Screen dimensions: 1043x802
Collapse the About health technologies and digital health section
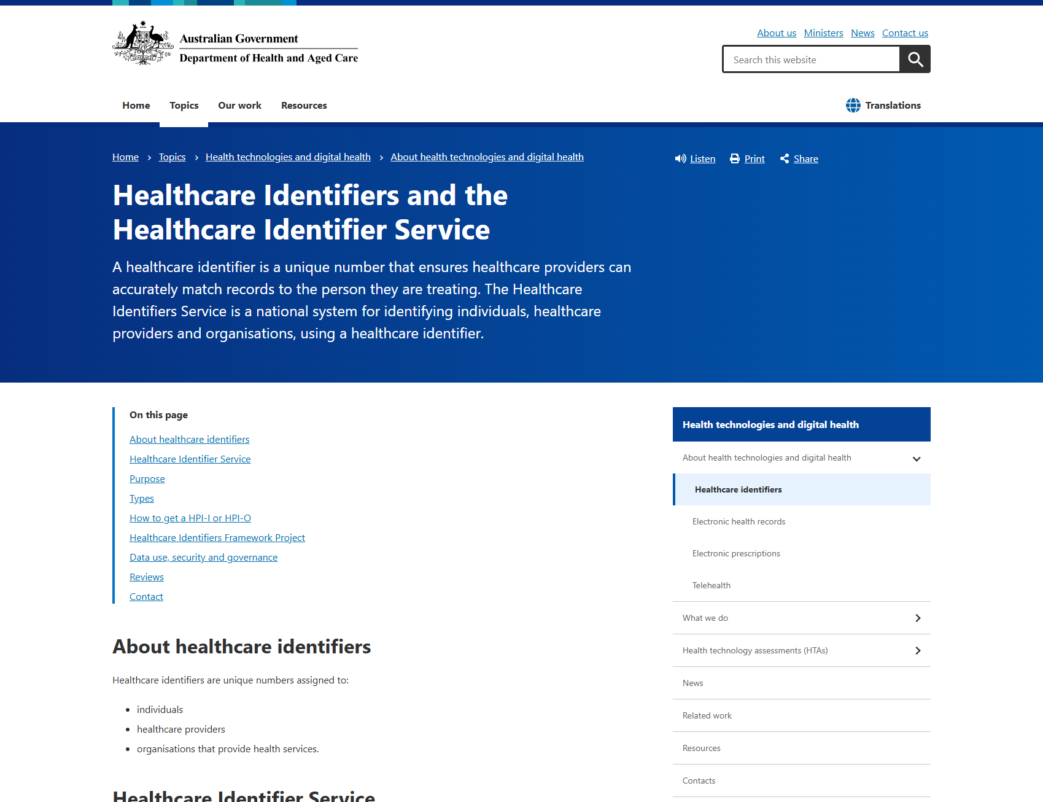(x=916, y=458)
